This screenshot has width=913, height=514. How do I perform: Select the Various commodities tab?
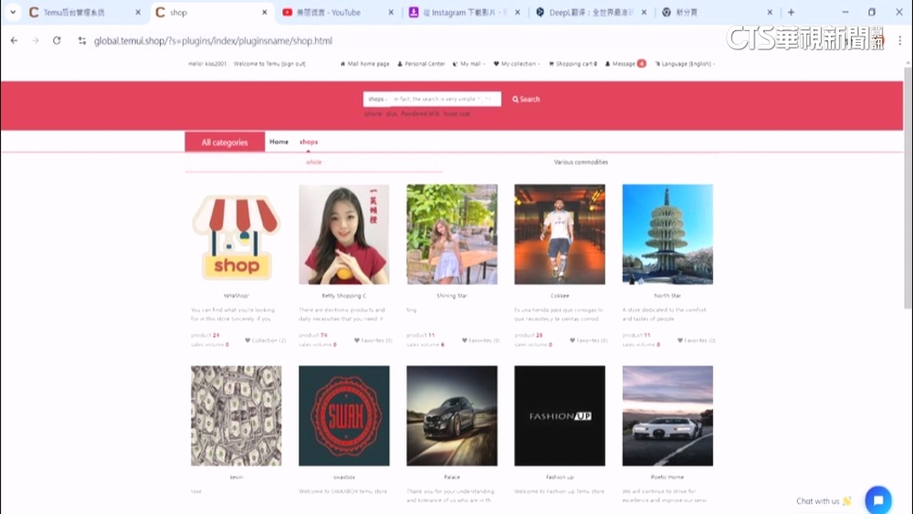pyautogui.click(x=581, y=163)
